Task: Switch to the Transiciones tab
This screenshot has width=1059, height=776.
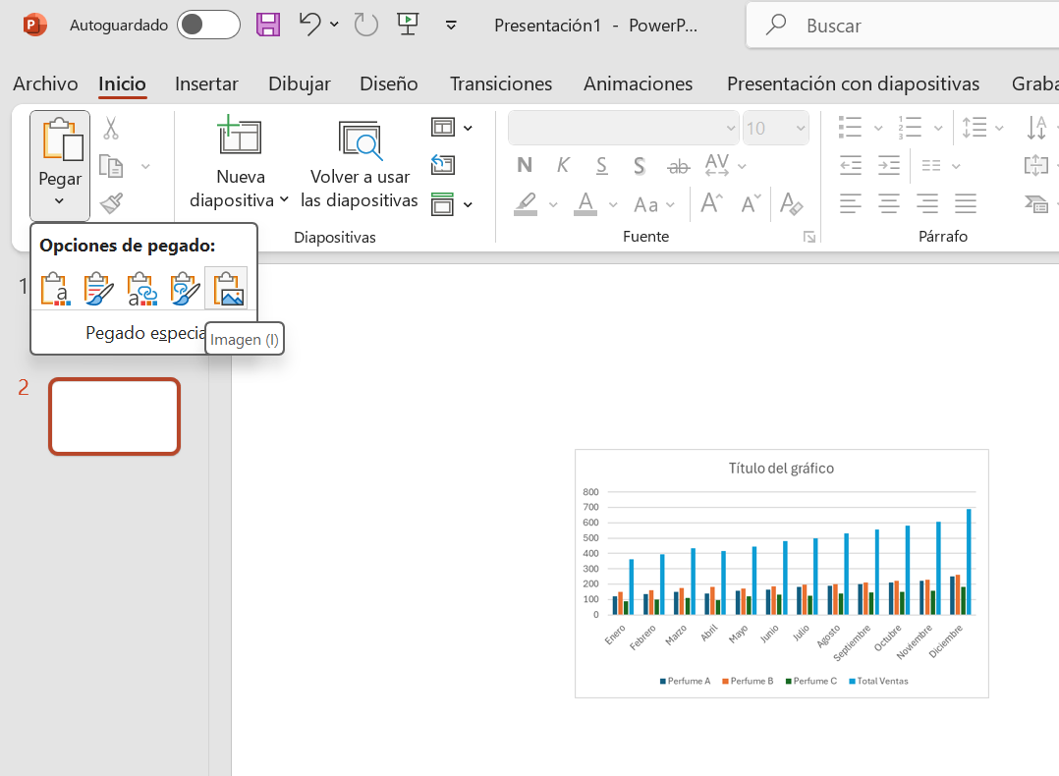Action: click(501, 83)
